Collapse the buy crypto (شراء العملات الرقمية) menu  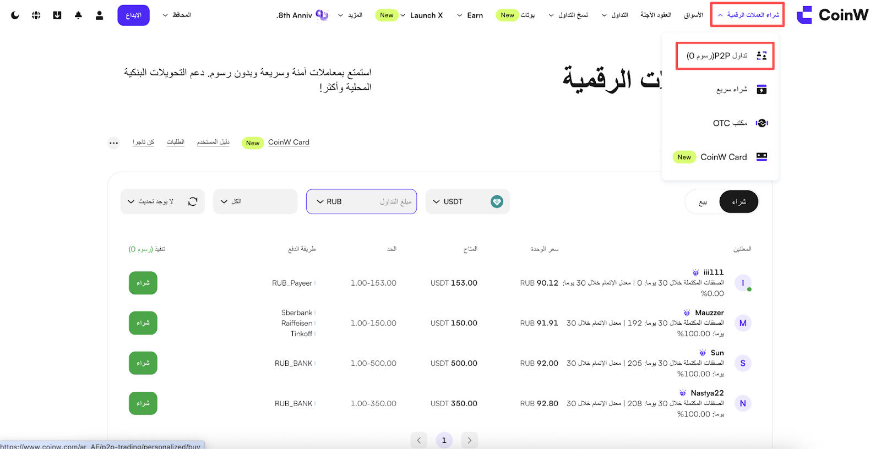[748, 15]
